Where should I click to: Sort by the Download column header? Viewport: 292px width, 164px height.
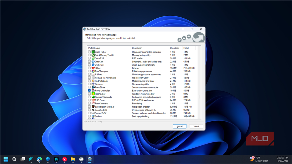[x=175, y=48]
